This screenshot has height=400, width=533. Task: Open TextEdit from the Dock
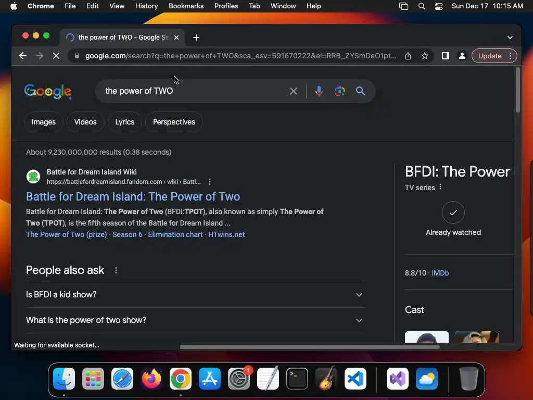pyautogui.click(x=268, y=379)
